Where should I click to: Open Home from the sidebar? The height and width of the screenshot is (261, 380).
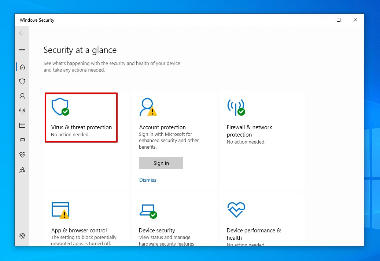[x=22, y=67]
